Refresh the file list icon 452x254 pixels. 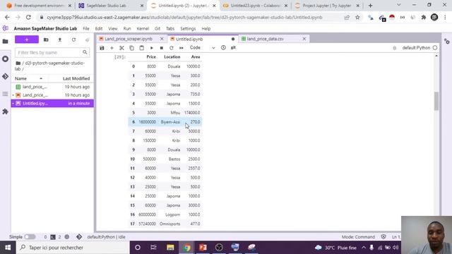pos(73,40)
